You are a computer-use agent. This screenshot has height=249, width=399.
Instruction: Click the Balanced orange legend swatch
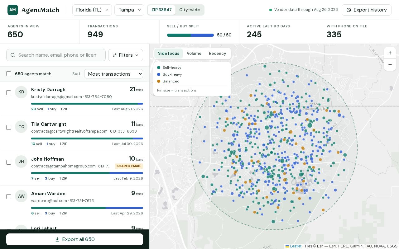pyautogui.click(x=159, y=81)
